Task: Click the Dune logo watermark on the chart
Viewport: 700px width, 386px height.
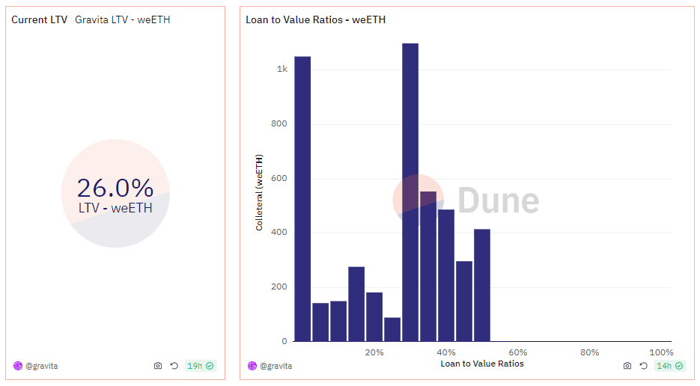Action: [466, 200]
